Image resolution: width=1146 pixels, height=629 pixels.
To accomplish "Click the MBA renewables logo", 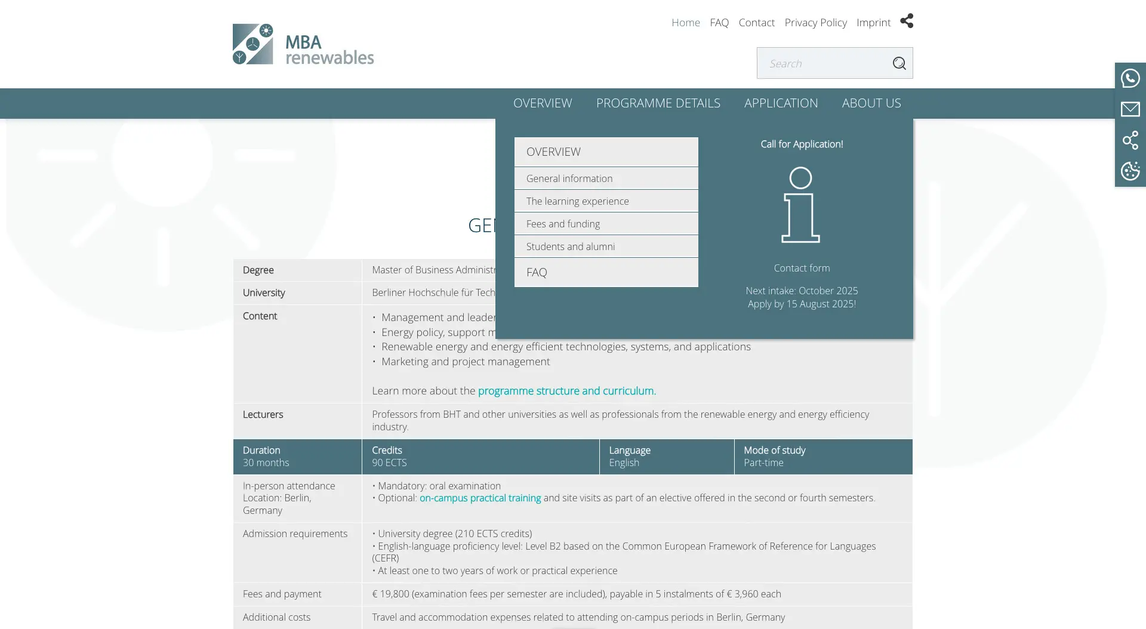I will (x=303, y=44).
